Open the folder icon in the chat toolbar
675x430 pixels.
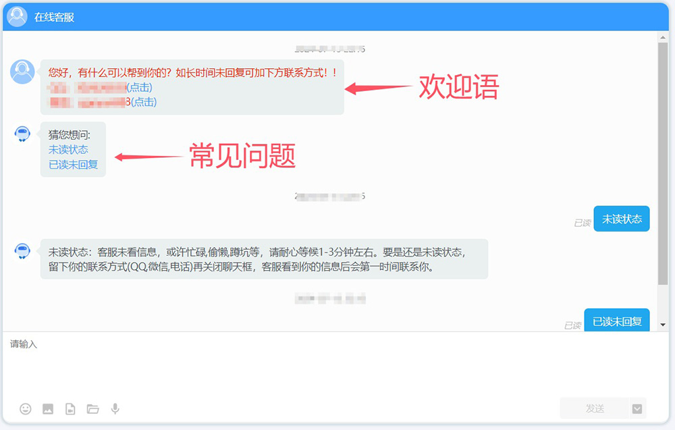pyautogui.click(x=92, y=408)
